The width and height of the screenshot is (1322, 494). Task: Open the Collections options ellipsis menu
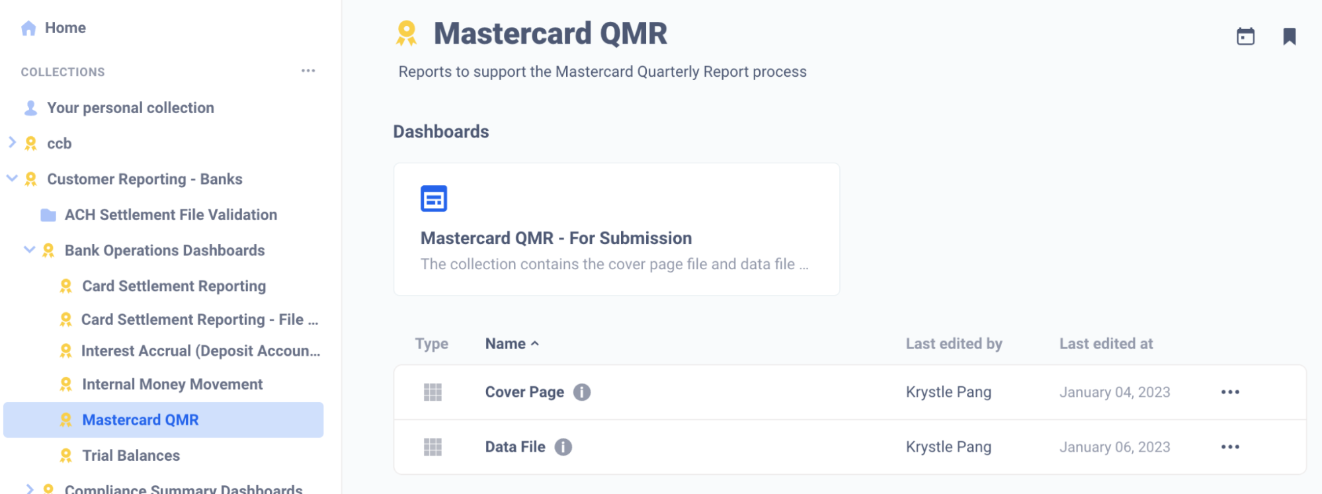(x=308, y=71)
